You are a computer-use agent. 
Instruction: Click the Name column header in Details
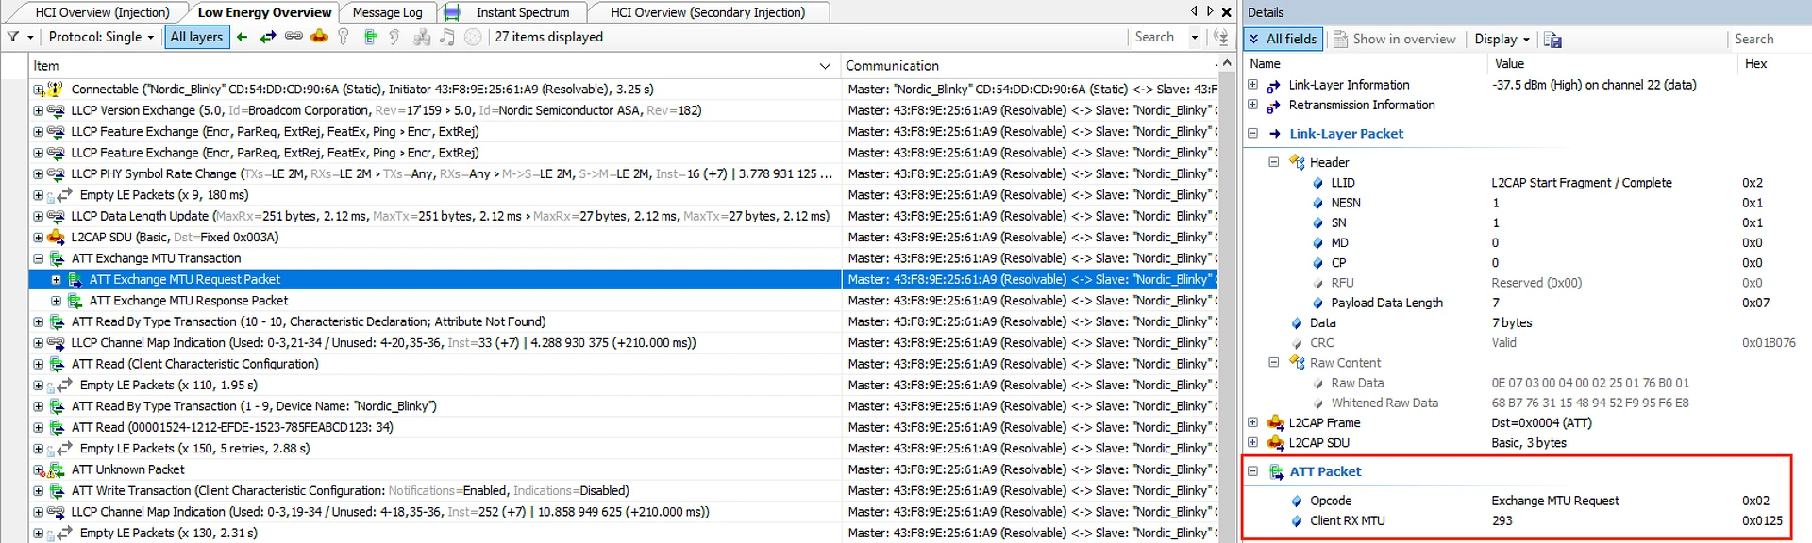[x=1365, y=64]
